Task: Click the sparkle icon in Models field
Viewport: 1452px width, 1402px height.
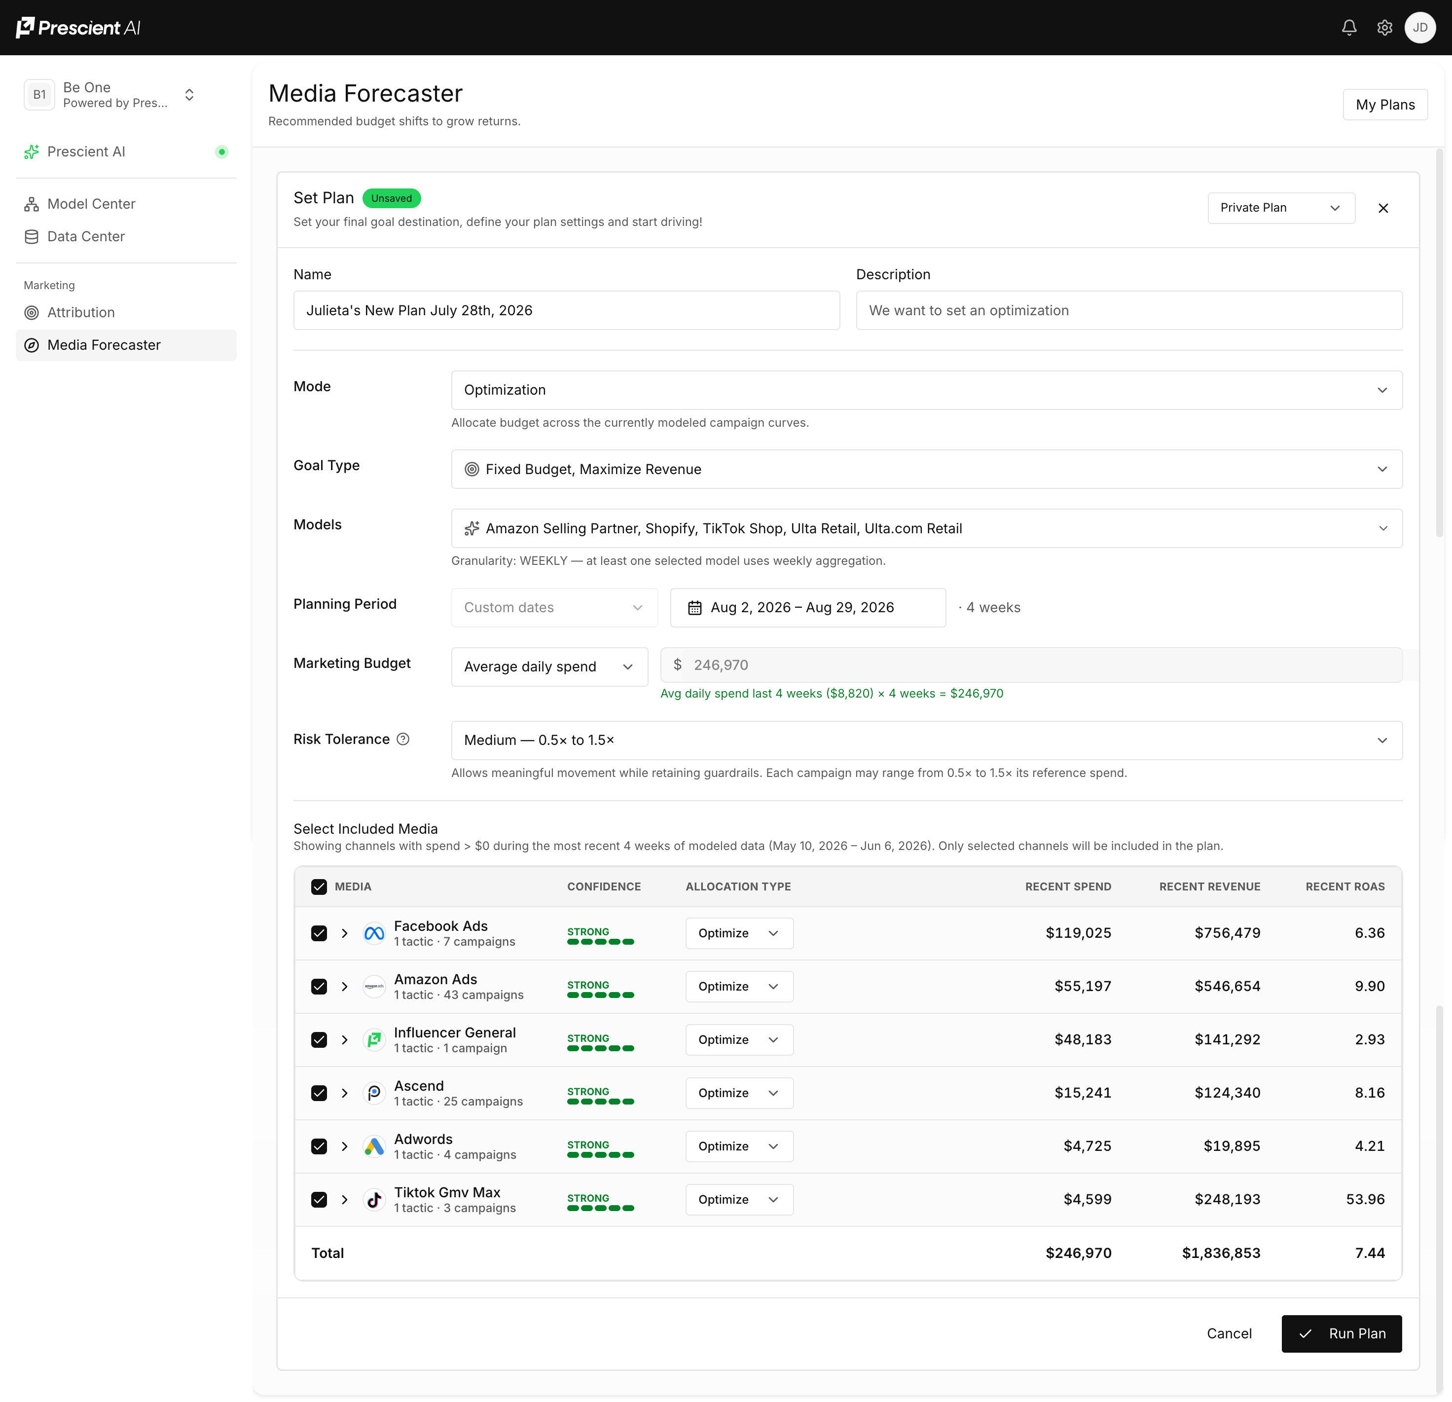Action: 471,528
